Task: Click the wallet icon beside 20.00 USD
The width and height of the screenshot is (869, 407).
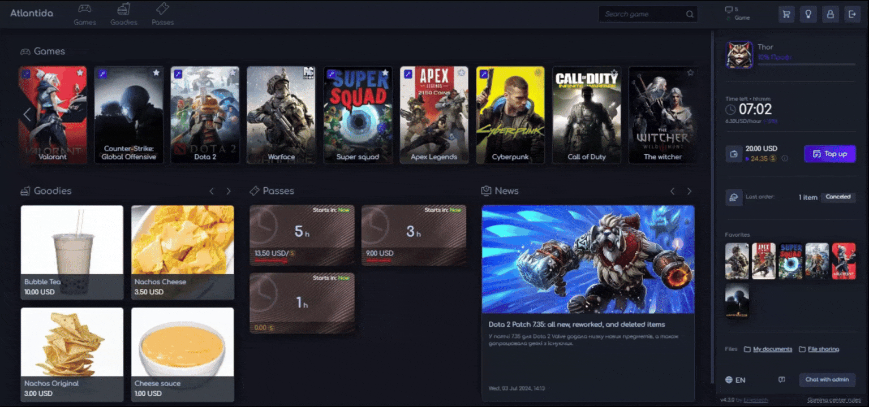Action: [734, 154]
